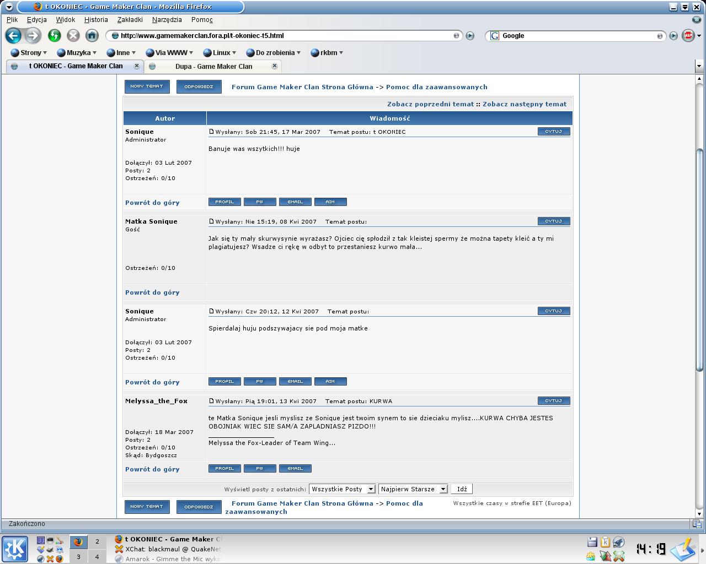Open the KDE K menu launcher

pos(15,549)
